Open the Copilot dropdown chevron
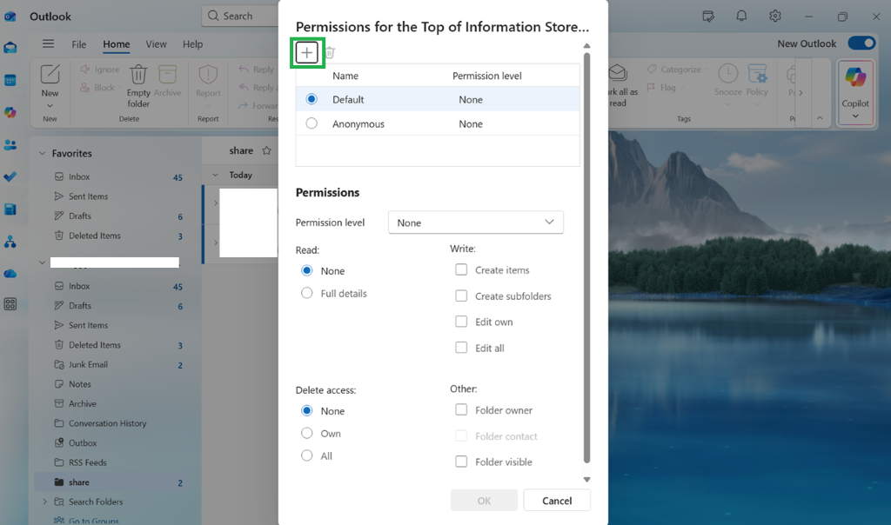This screenshot has height=525, width=891. tap(855, 116)
